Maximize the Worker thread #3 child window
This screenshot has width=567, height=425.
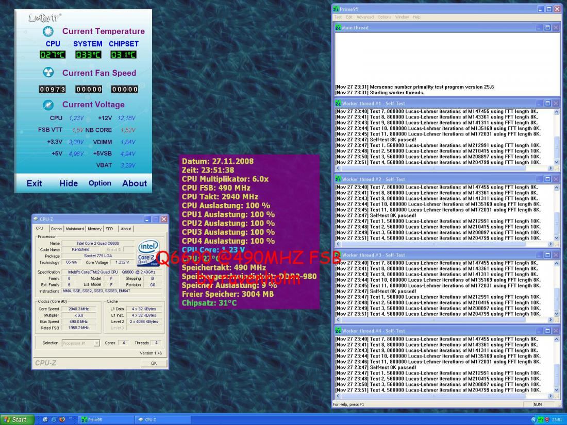point(547,255)
